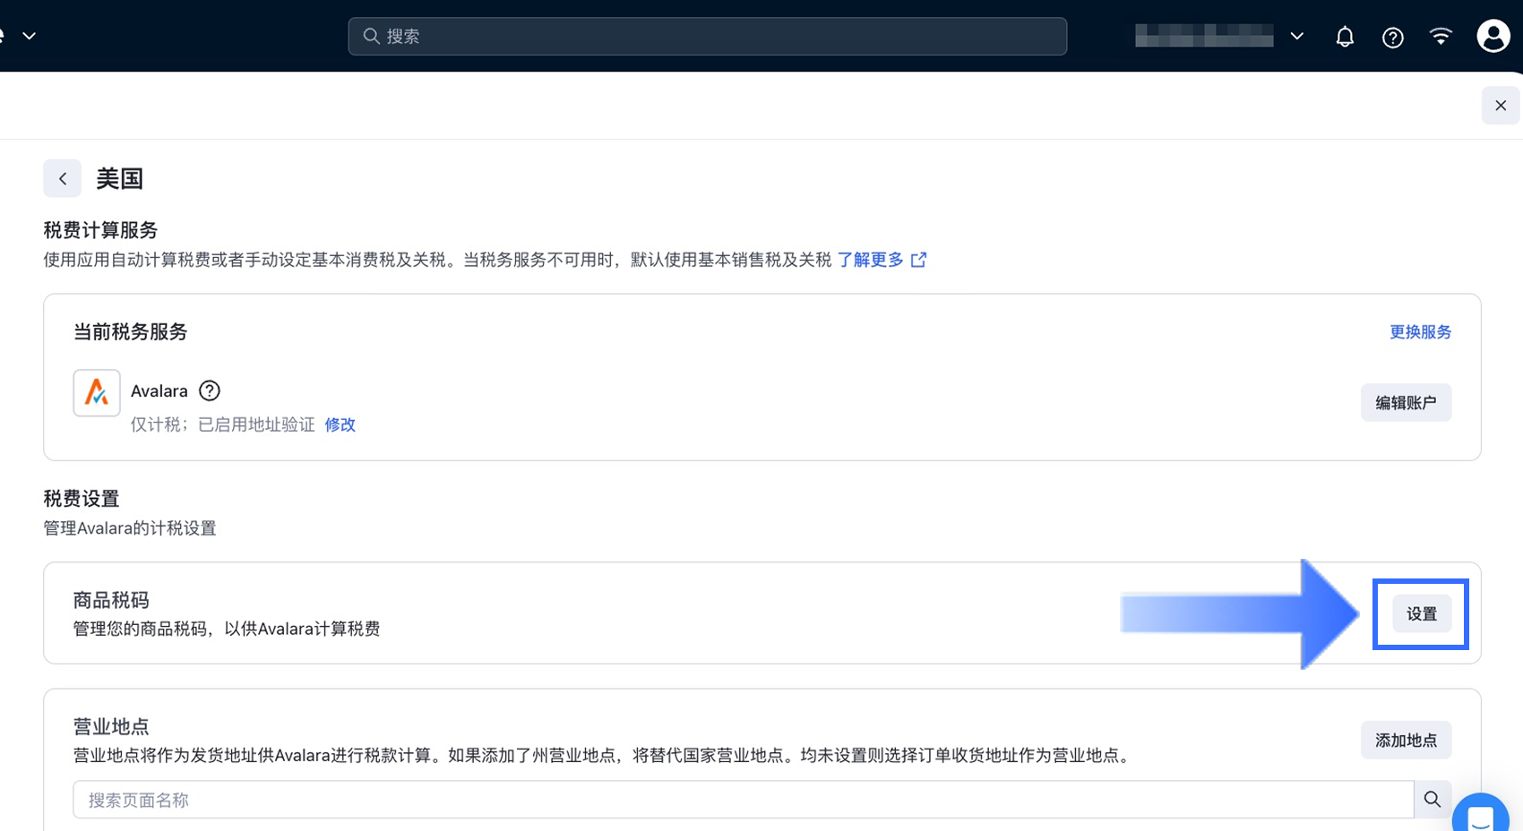
Task: Click the 编辑账户 button
Action: coord(1406,402)
